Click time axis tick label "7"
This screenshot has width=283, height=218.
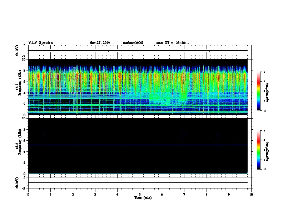click(184, 194)
